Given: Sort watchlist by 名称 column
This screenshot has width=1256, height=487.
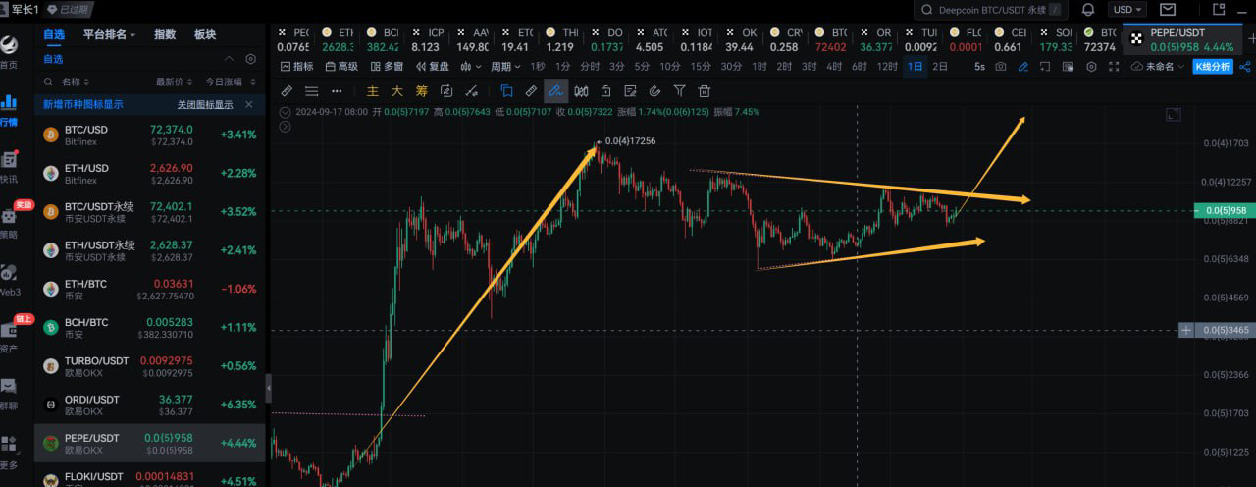Looking at the screenshot, I should pos(77,81).
